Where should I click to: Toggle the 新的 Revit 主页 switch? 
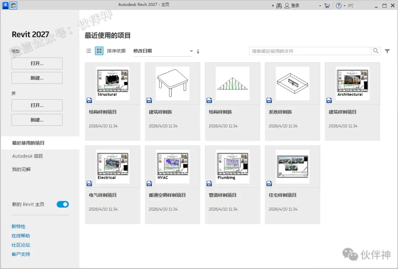click(63, 204)
